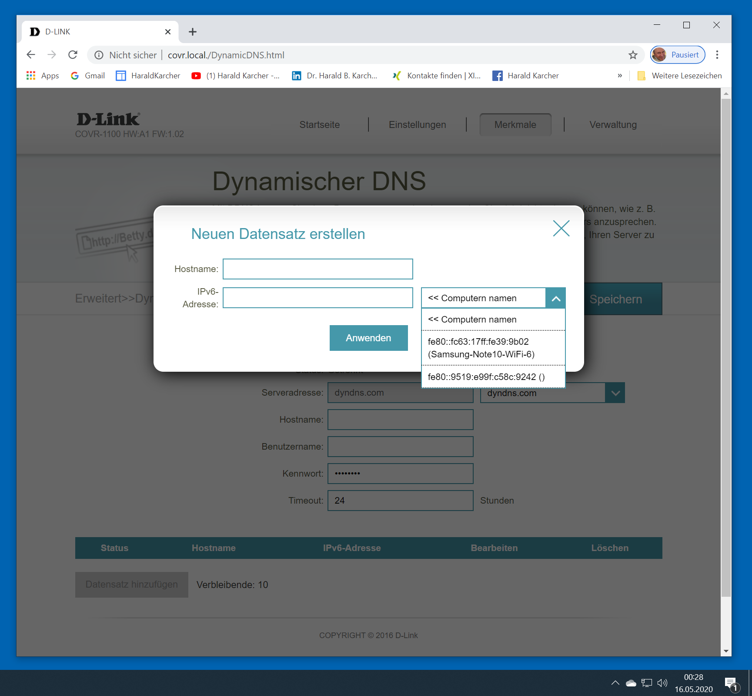
Task: Click the scrollbar up arrow
Action: click(x=726, y=94)
